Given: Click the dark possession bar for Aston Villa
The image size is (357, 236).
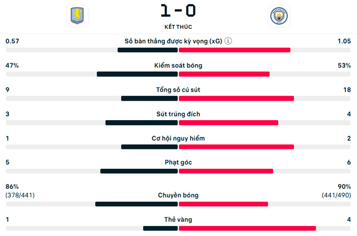Looking at the screenshot, I should [137, 74].
